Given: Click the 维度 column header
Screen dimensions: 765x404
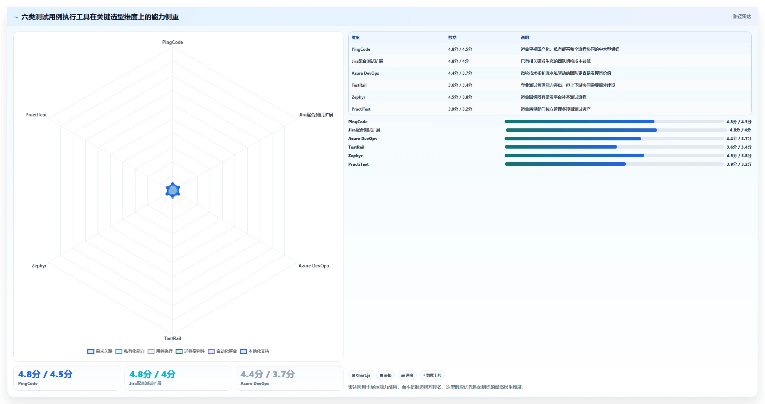Looking at the screenshot, I should tap(356, 38).
